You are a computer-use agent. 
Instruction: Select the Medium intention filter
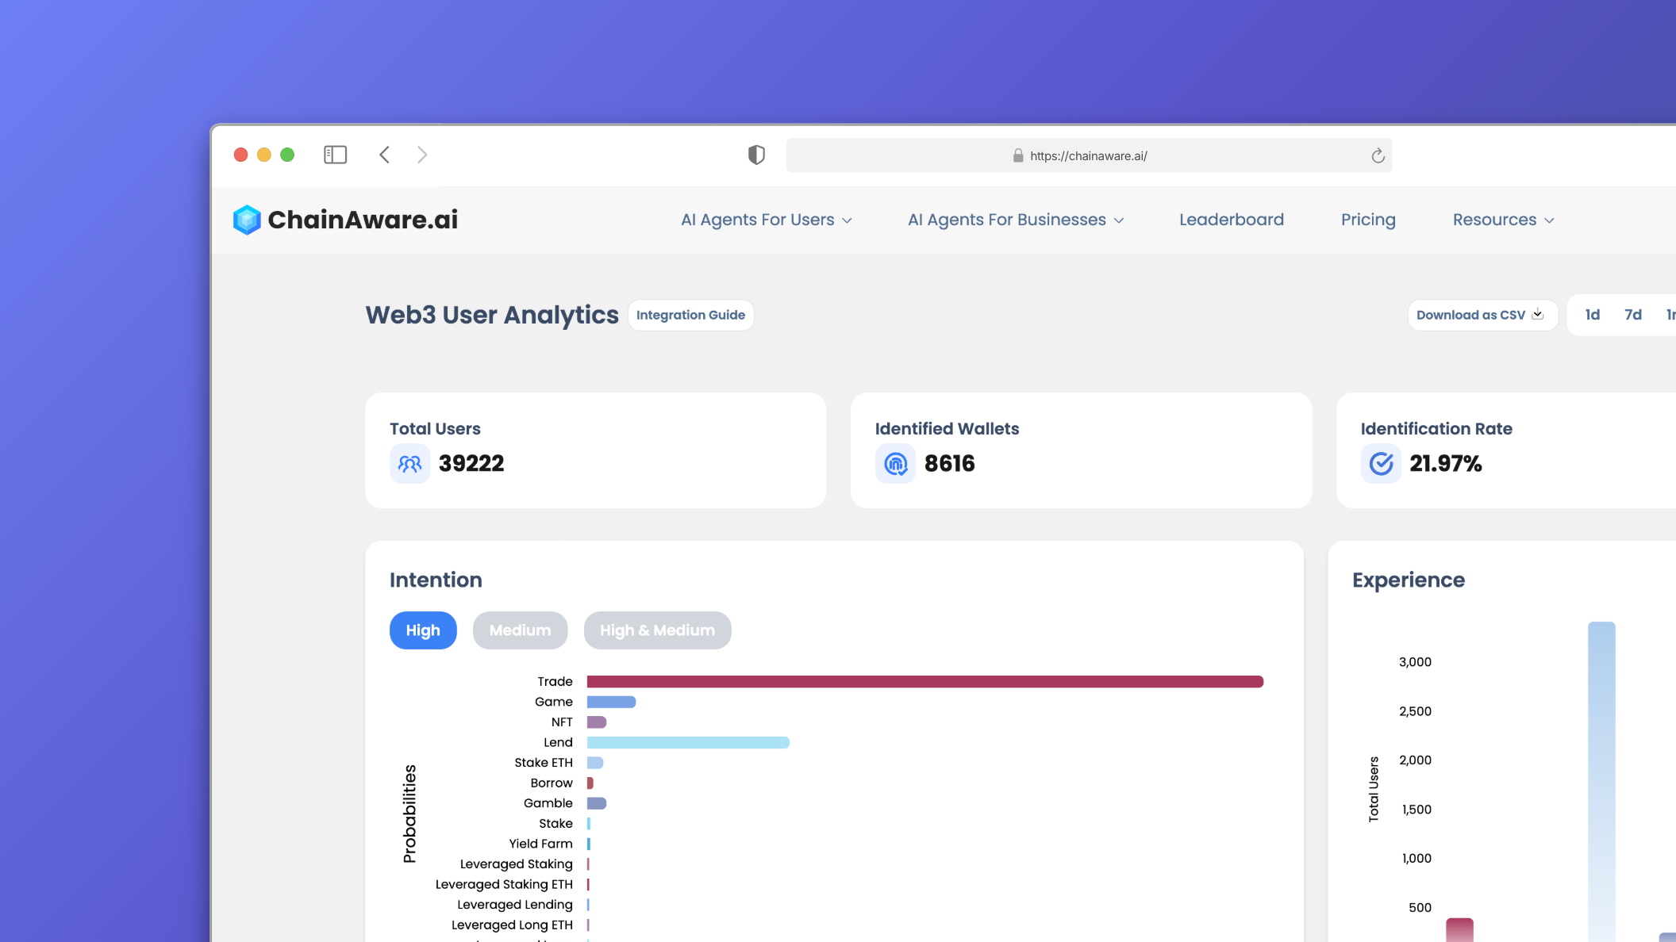pyautogui.click(x=520, y=630)
